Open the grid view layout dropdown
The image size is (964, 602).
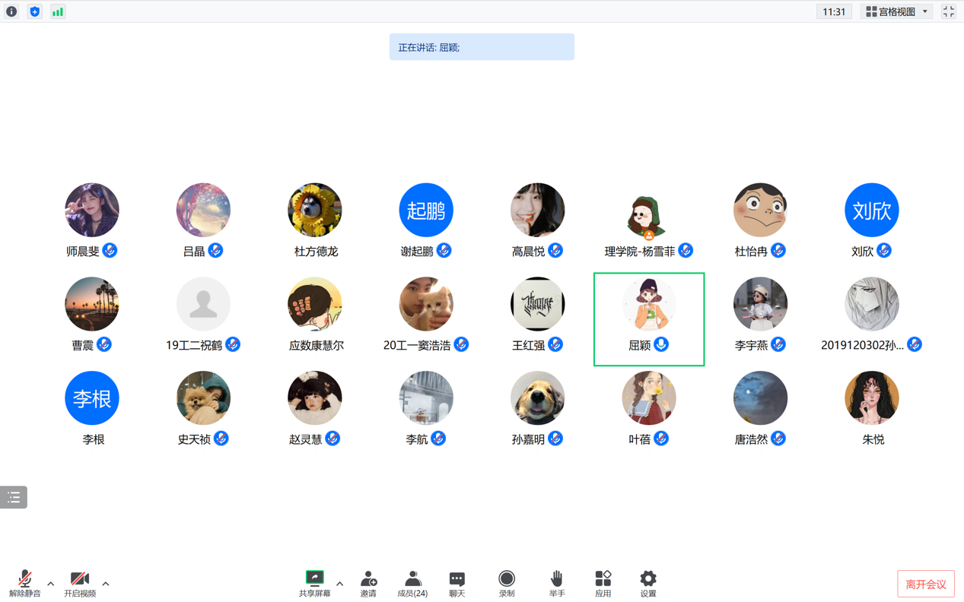897,11
